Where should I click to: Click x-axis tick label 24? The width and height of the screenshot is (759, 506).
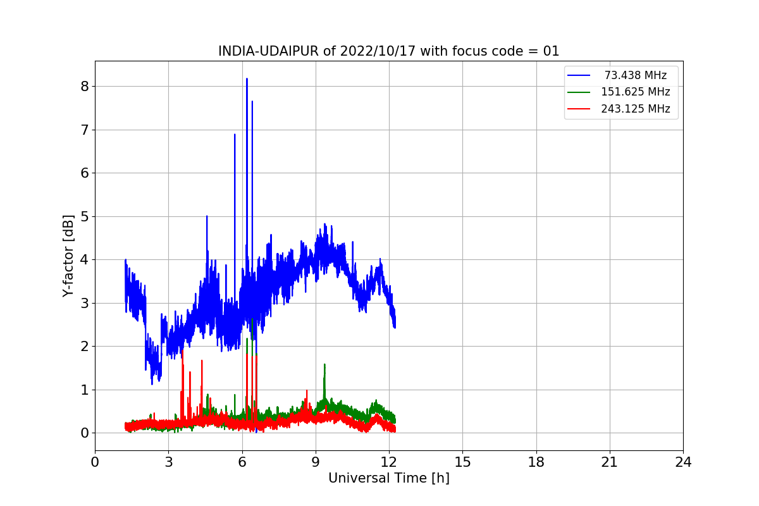[x=683, y=462]
